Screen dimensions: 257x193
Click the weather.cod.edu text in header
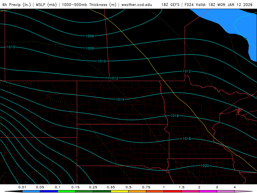tap(137, 5)
